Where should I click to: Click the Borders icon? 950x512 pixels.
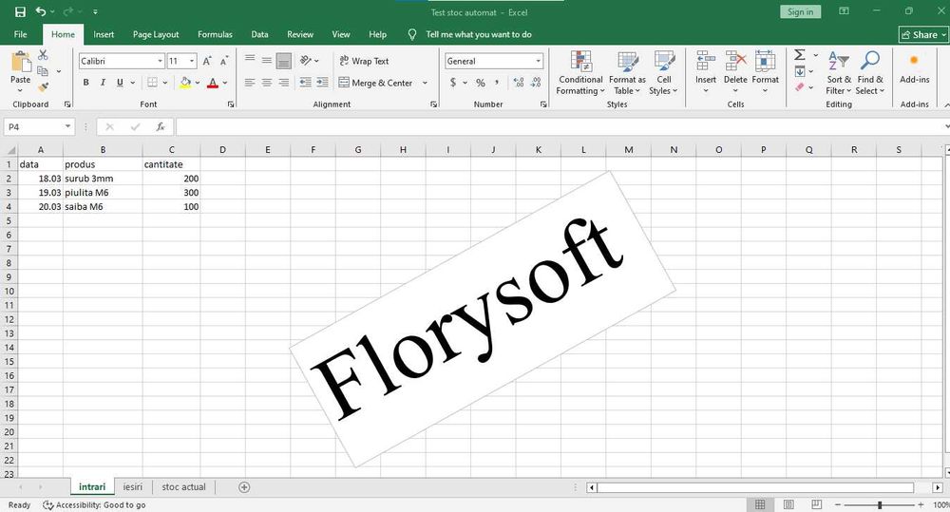tap(153, 83)
